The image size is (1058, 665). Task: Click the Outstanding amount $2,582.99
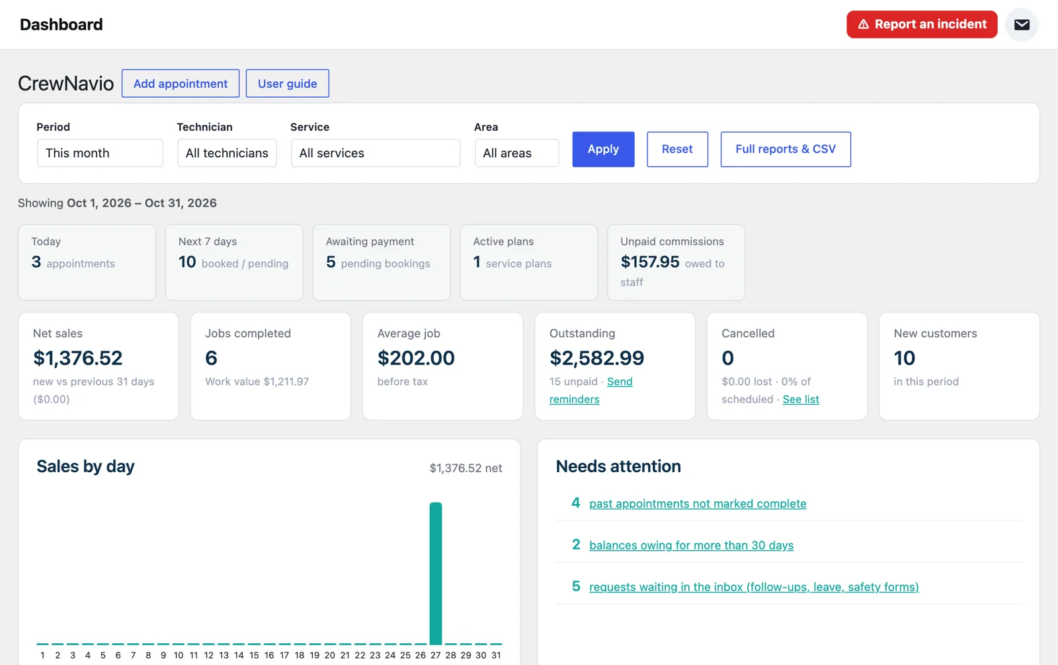click(x=596, y=358)
